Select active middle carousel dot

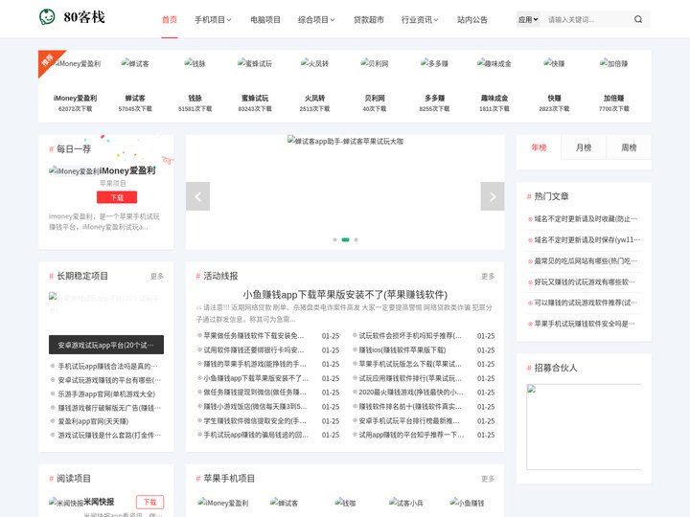(345, 239)
